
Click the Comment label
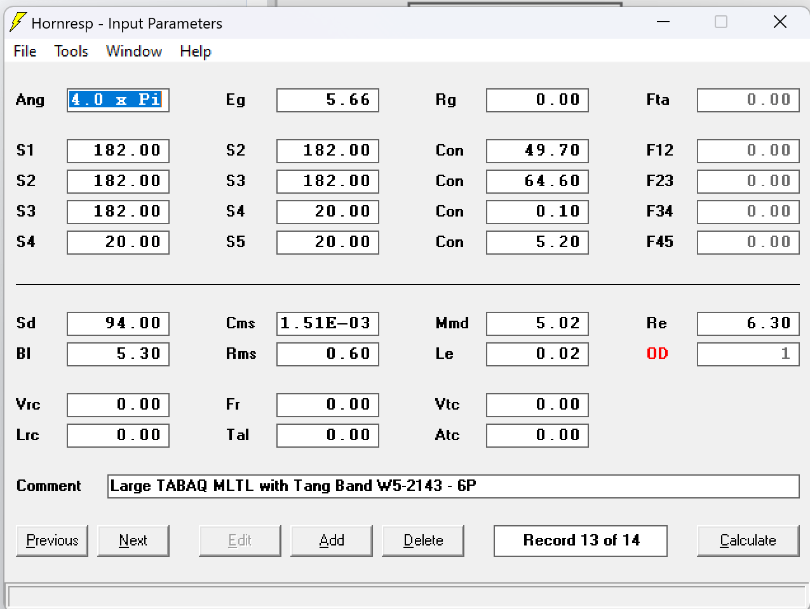point(49,486)
